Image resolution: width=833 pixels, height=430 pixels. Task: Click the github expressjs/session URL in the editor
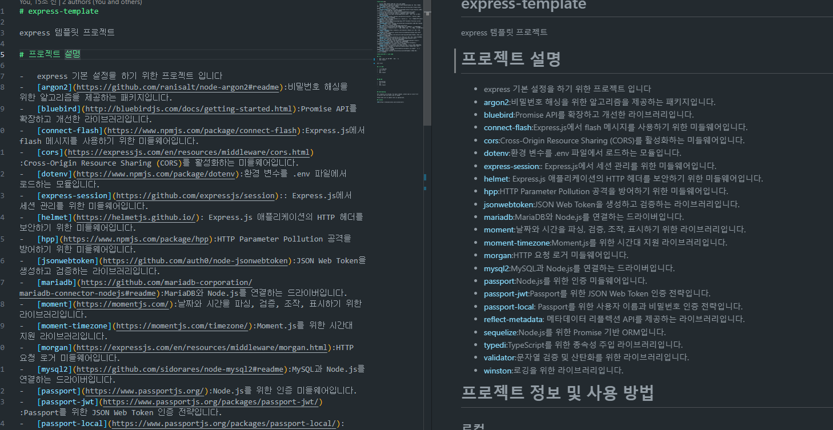pos(195,195)
